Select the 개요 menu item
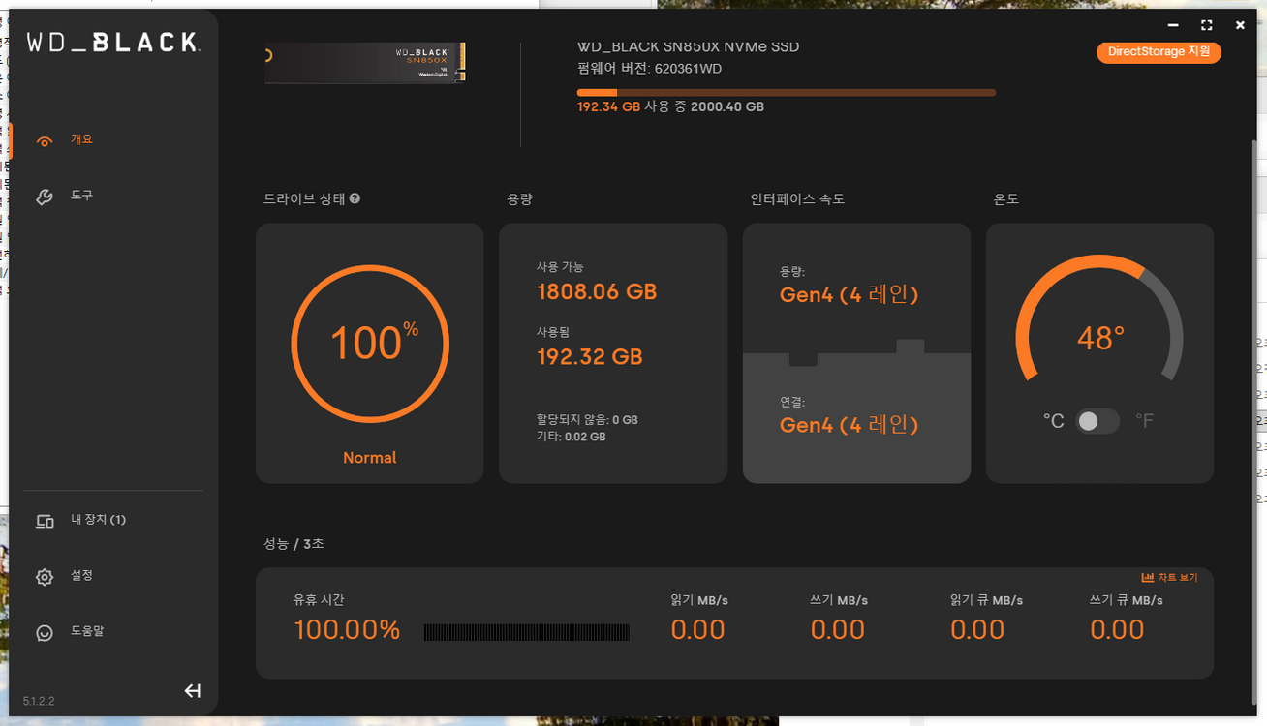The width and height of the screenshot is (1267, 726). coord(81,139)
